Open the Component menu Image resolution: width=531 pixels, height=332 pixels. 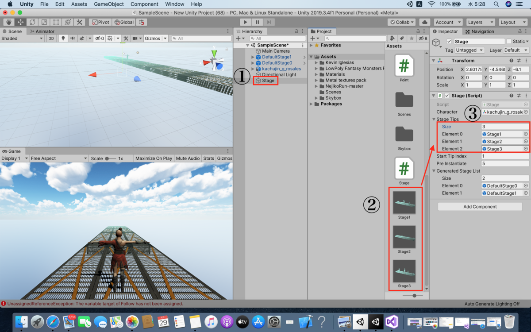144,4
